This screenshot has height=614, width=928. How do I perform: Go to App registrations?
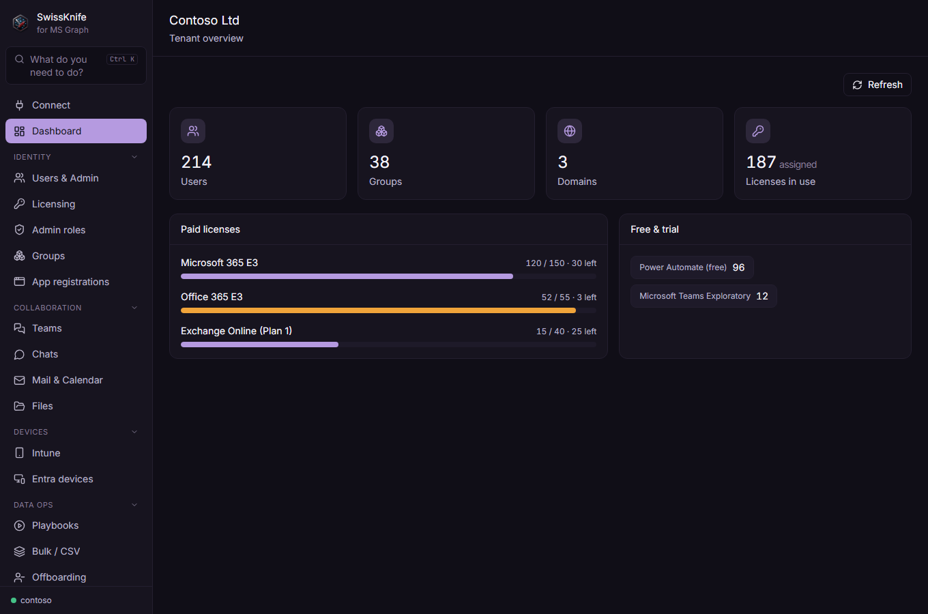pyautogui.click(x=76, y=282)
